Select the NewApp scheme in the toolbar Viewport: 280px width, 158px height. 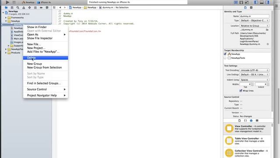pos(28,2)
